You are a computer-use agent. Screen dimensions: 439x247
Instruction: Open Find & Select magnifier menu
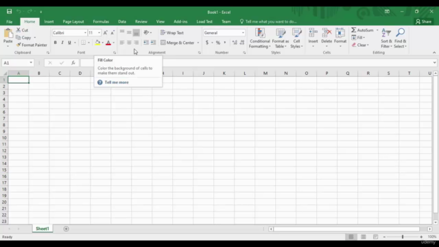tap(401, 38)
